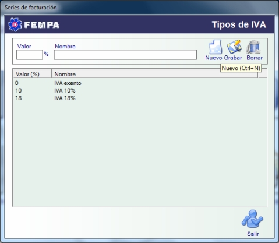Image resolution: width=279 pixels, height=243 pixels.
Task: Click the Grabar save icon
Action: (234, 47)
